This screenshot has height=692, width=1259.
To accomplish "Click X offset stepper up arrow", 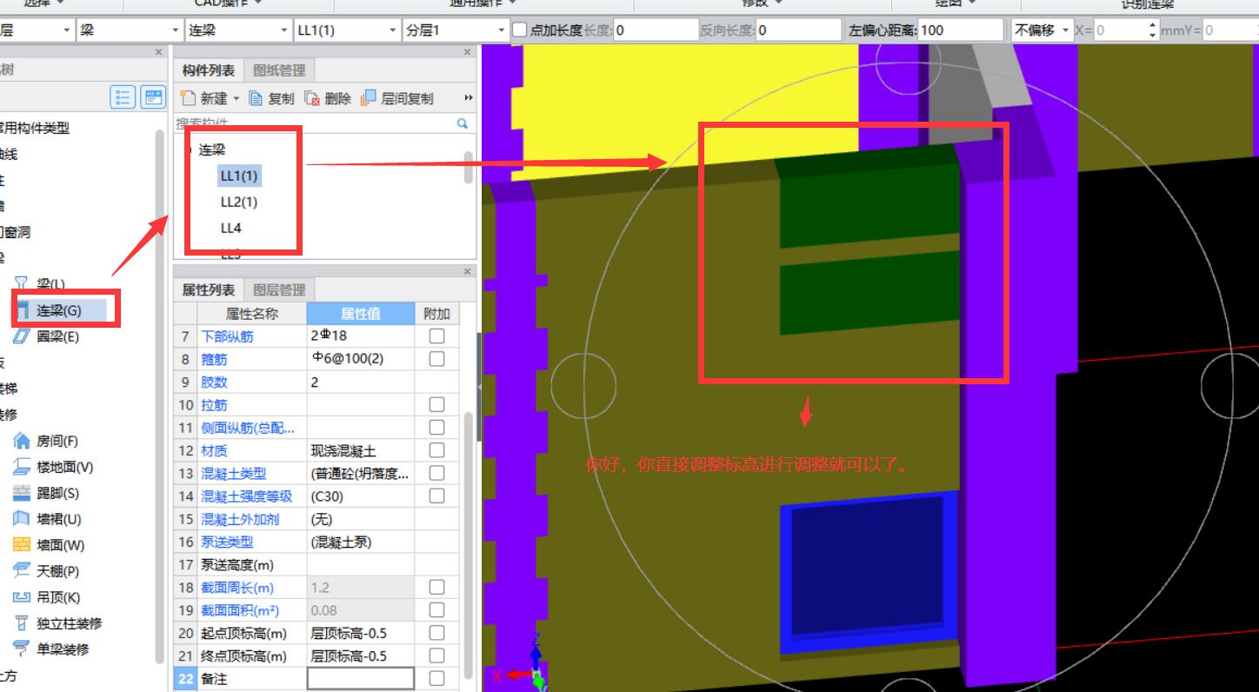I will click(x=1153, y=25).
